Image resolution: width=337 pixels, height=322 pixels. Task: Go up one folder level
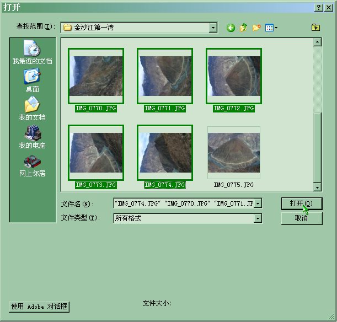(244, 28)
